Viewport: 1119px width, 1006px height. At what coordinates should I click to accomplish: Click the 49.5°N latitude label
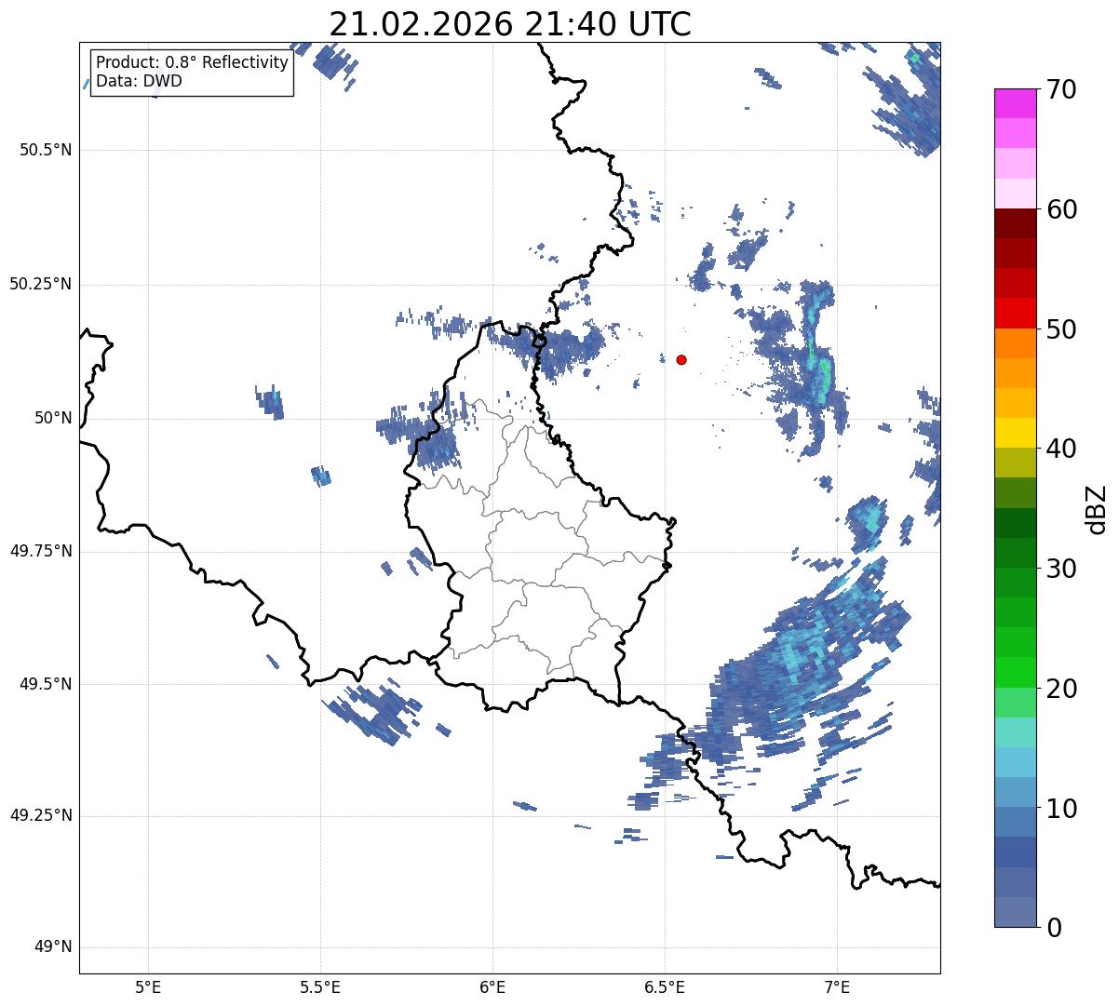(x=45, y=684)
